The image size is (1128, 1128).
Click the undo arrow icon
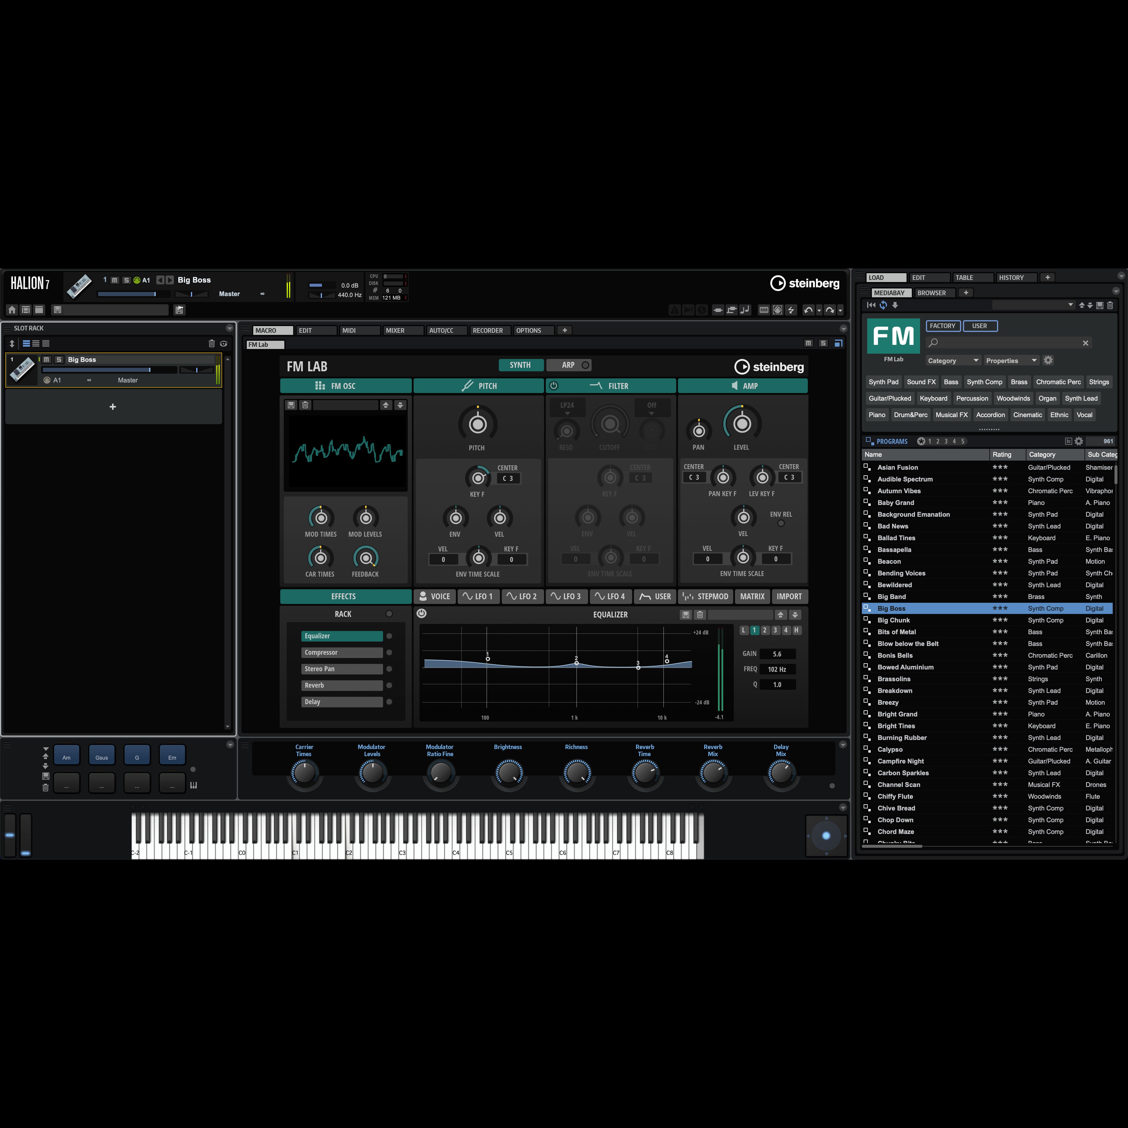coord(808,310)
